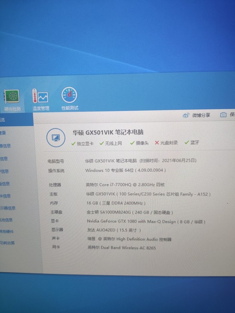Click the Weibo logo icon

(x=186, y=115)
